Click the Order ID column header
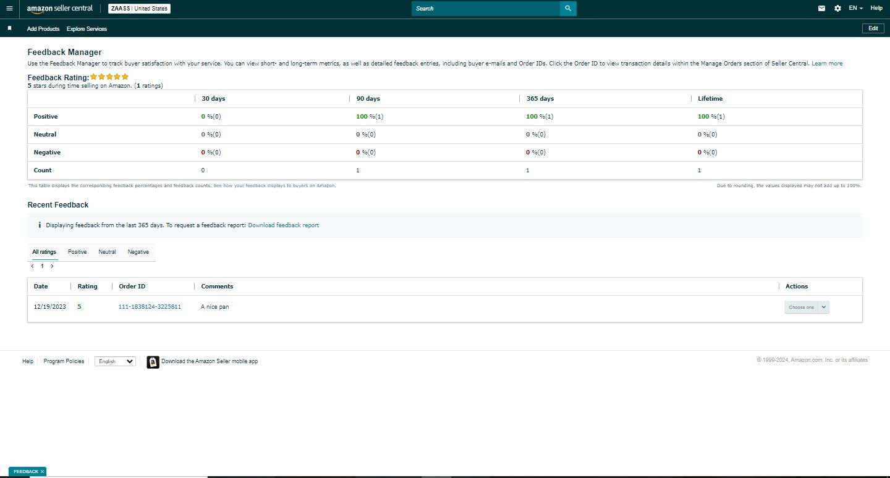890x478 pixels. coord(132,287)
